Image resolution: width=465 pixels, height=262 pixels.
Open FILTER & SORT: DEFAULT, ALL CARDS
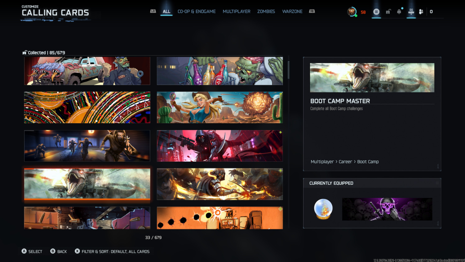(x=116, y=251)
